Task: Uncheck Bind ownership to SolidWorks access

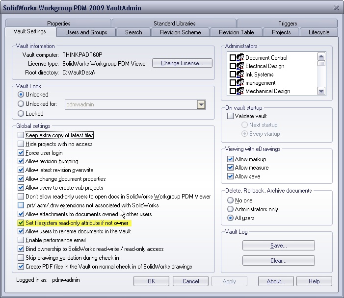Action: tap(21, 249)
